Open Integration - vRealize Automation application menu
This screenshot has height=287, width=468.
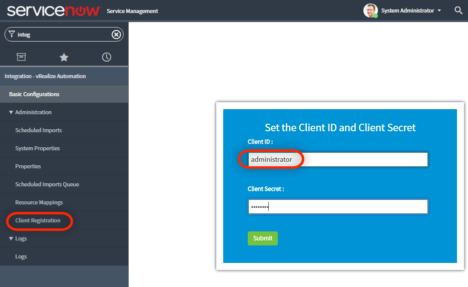(x=45, y=76)
